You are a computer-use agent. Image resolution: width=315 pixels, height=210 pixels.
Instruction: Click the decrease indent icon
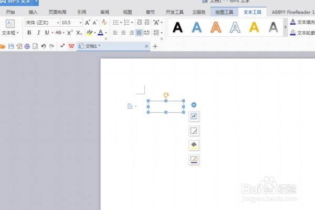click(140, 22)
